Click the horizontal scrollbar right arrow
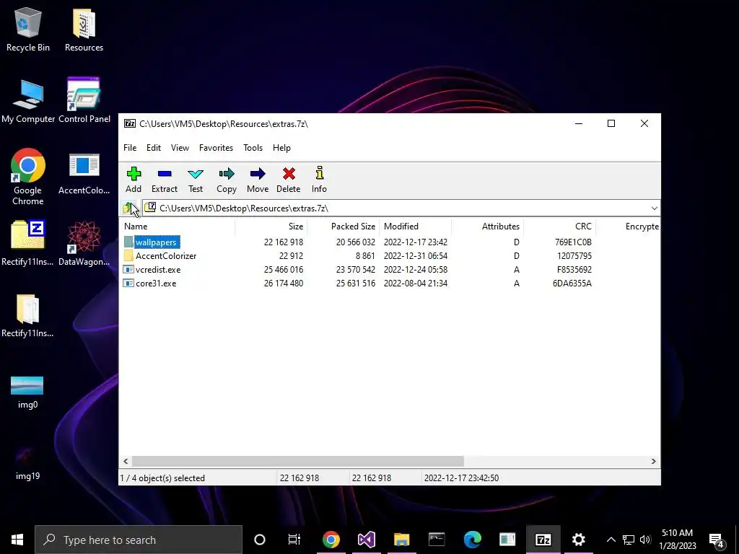Viewport: 739px width, 554px height. tap(653, 461)
